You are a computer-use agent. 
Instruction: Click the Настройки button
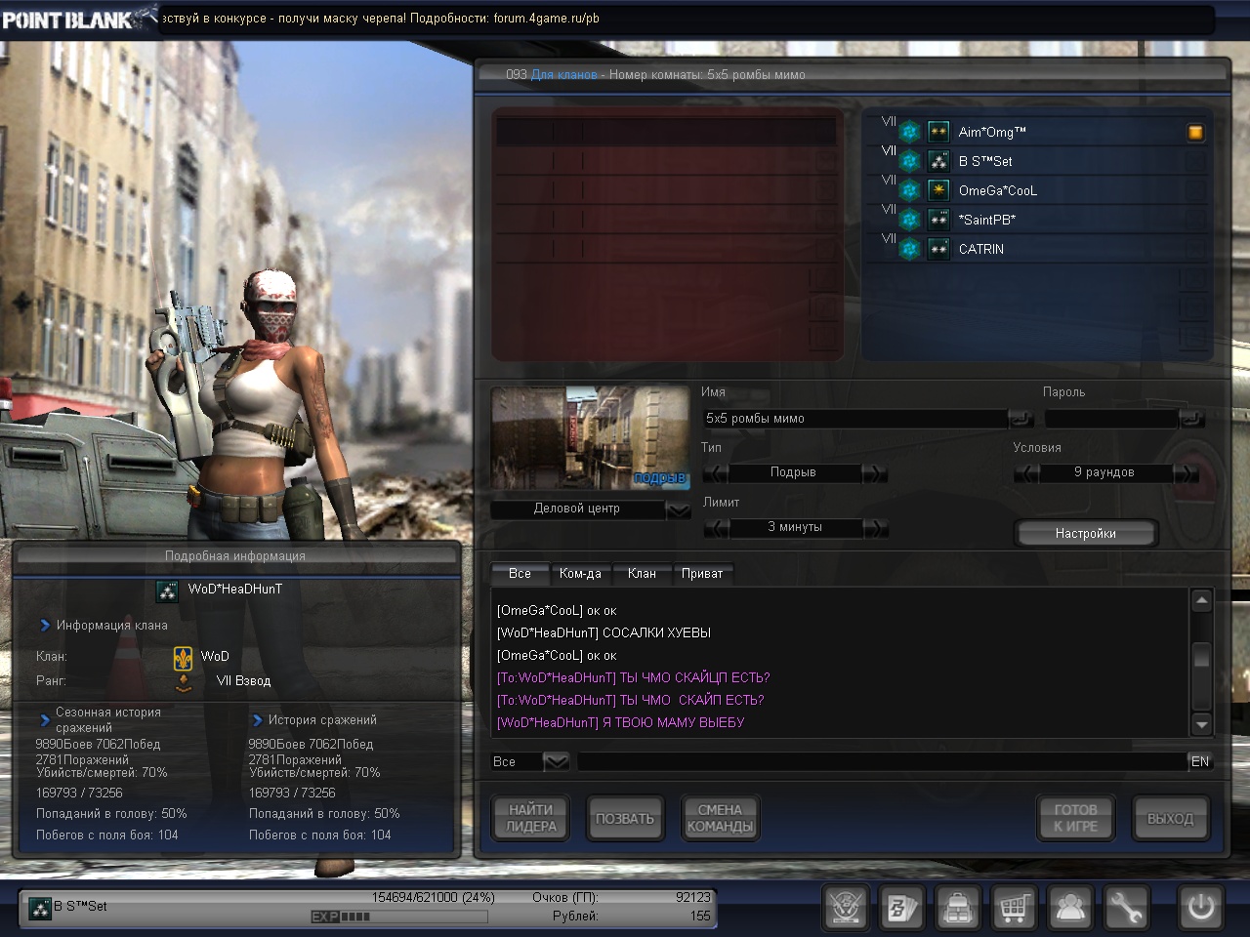click(x=1085, y=534)
